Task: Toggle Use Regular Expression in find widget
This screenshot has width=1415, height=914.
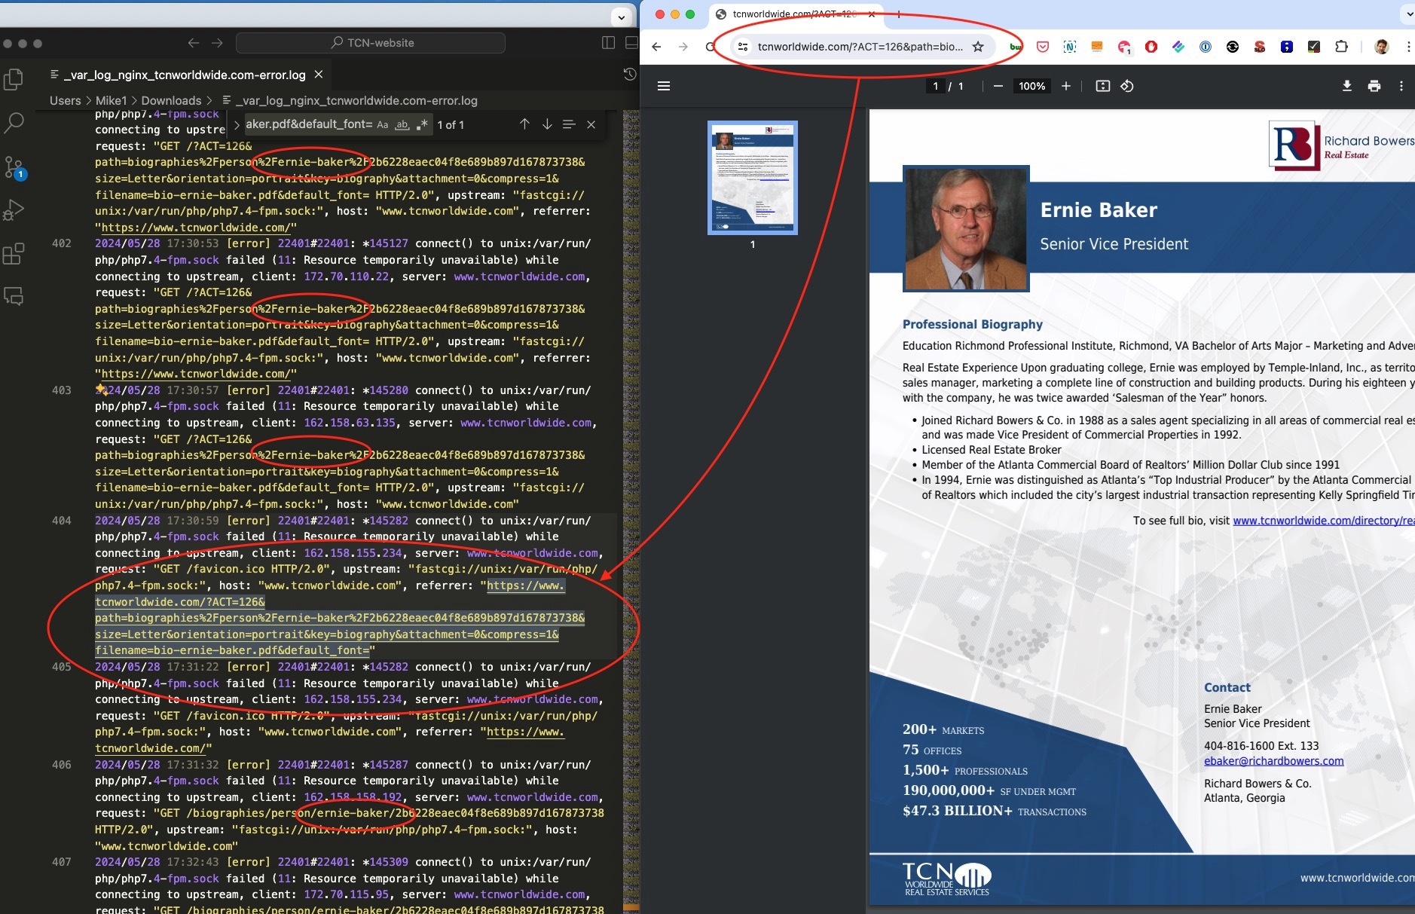Action: pos(422,124)
